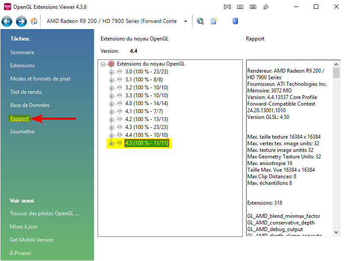Click the report scrollbar down arrow
Viewport: 347px width, 261px height.
tap(336, 232)
